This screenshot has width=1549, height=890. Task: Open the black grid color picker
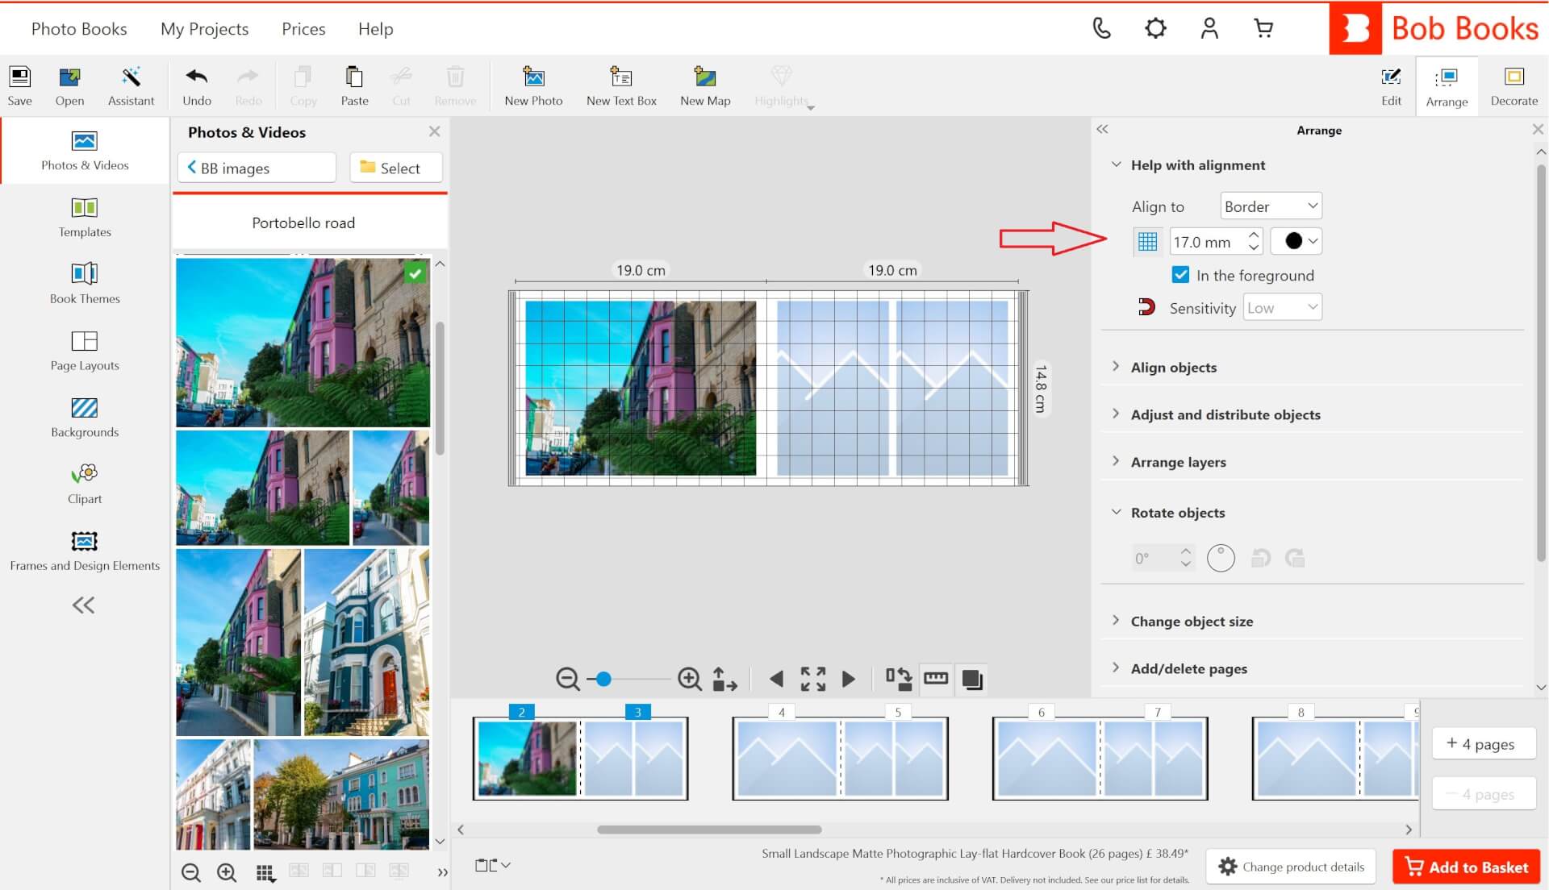[1296, 241]
